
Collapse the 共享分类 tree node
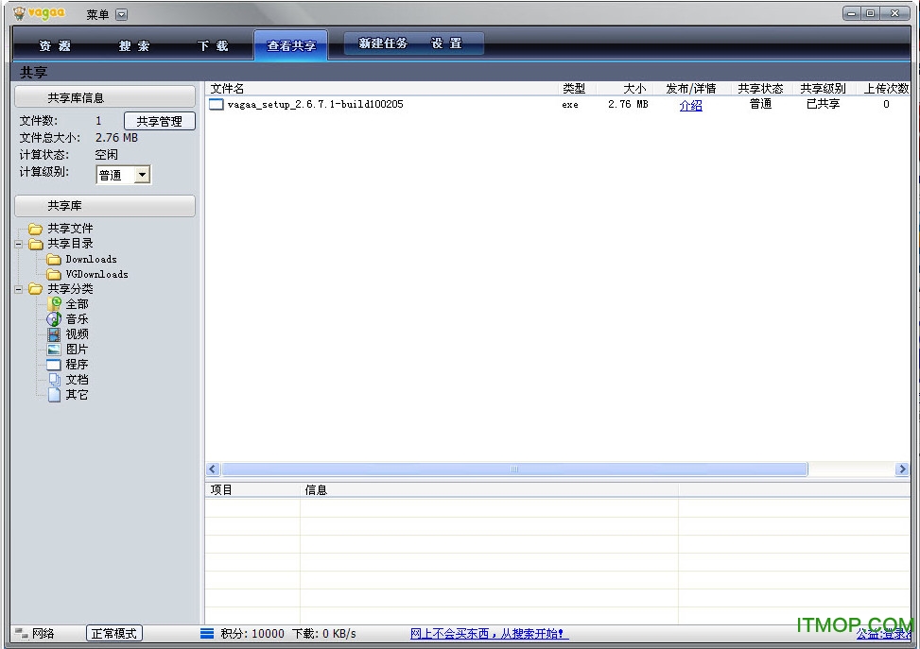click(19, 289)
